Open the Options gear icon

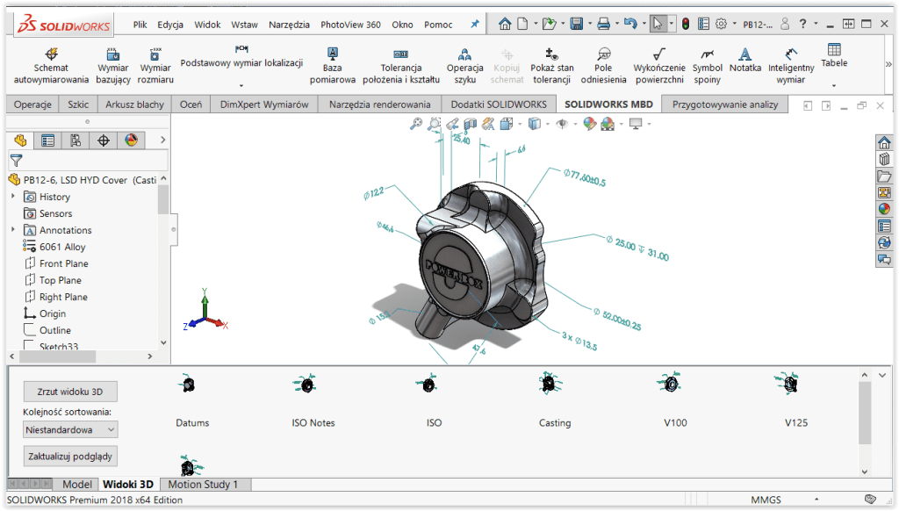coord(721,24)
